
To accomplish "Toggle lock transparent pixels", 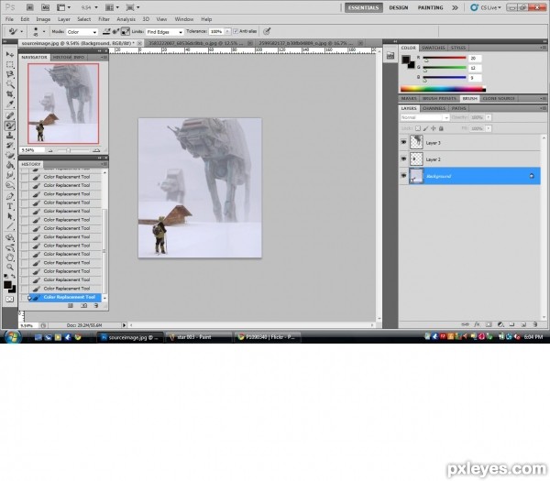I will [418, 128].
